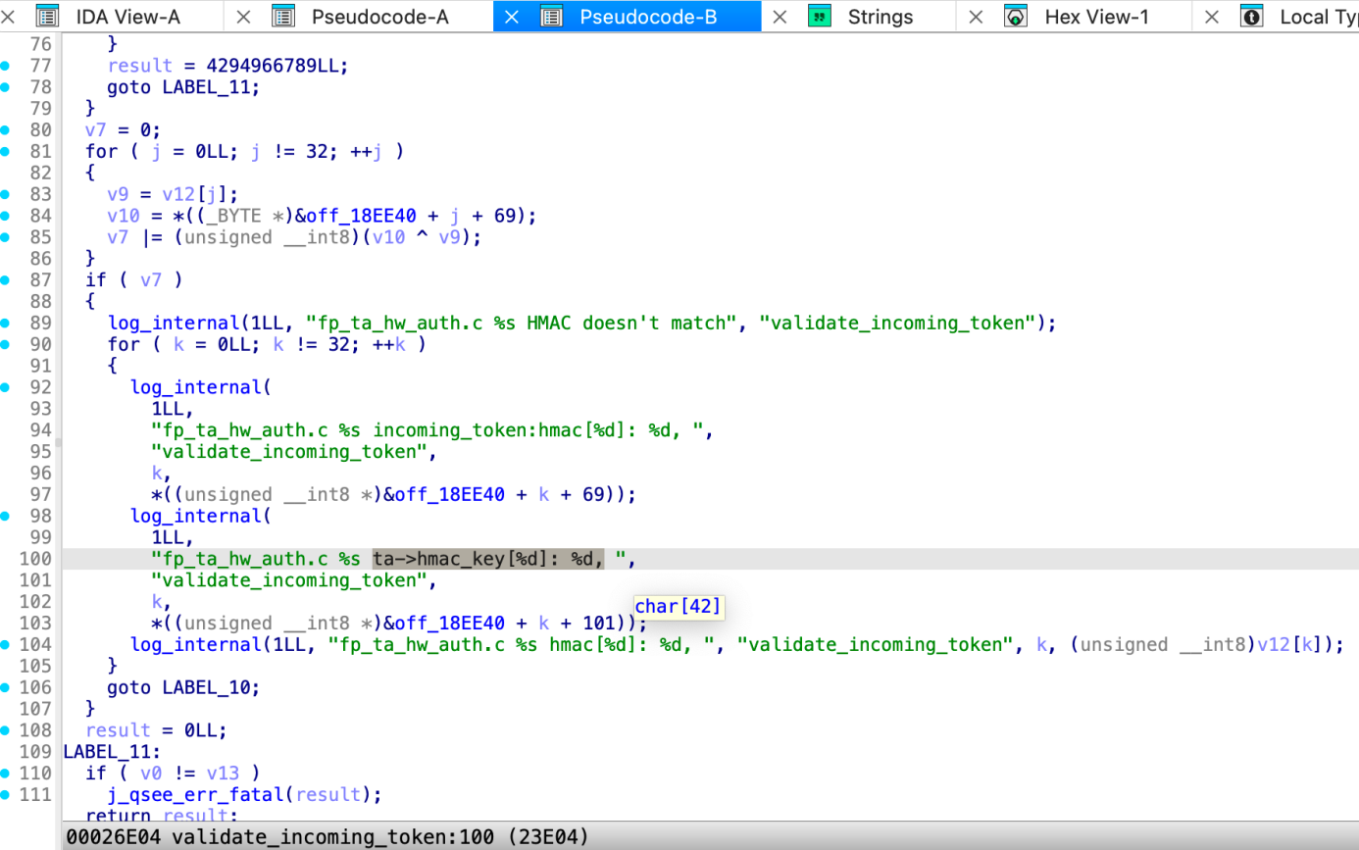Image resolution: width=1359 pixels, height=850 pixels.
Task: Toggle breakpoint dot on line 92
Action: pos(6,387)
